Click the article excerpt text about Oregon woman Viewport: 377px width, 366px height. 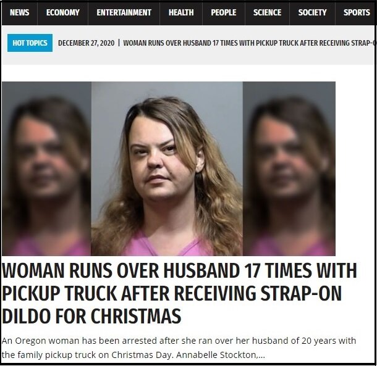pyautogui.click(x=179, y=347)
